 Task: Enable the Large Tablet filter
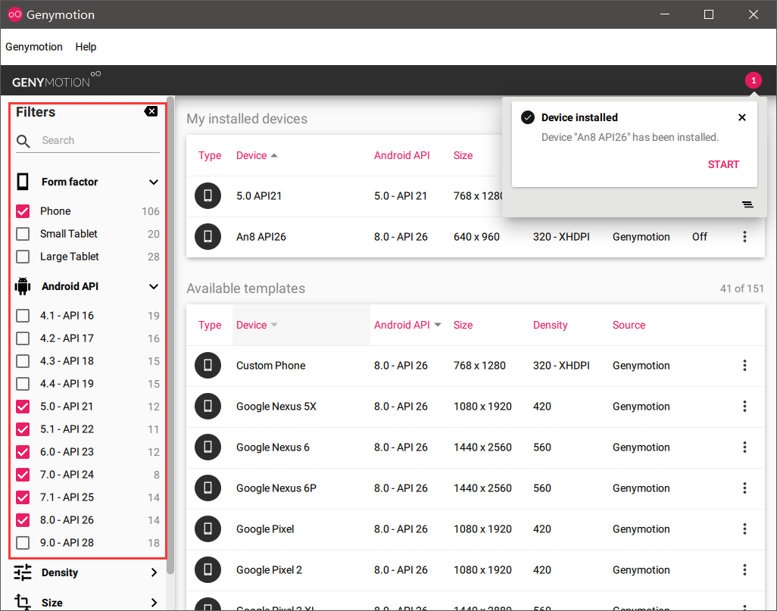(23, 257)
